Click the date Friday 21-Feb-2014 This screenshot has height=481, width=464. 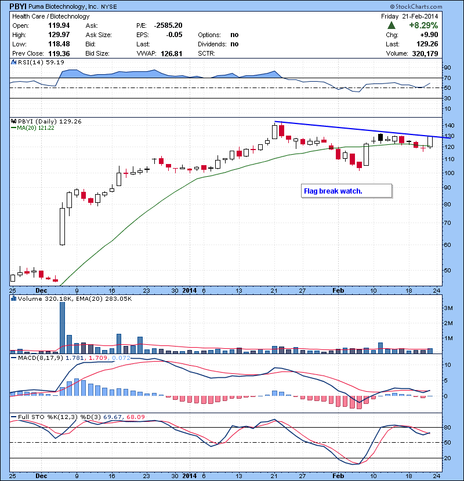point(409,16)
